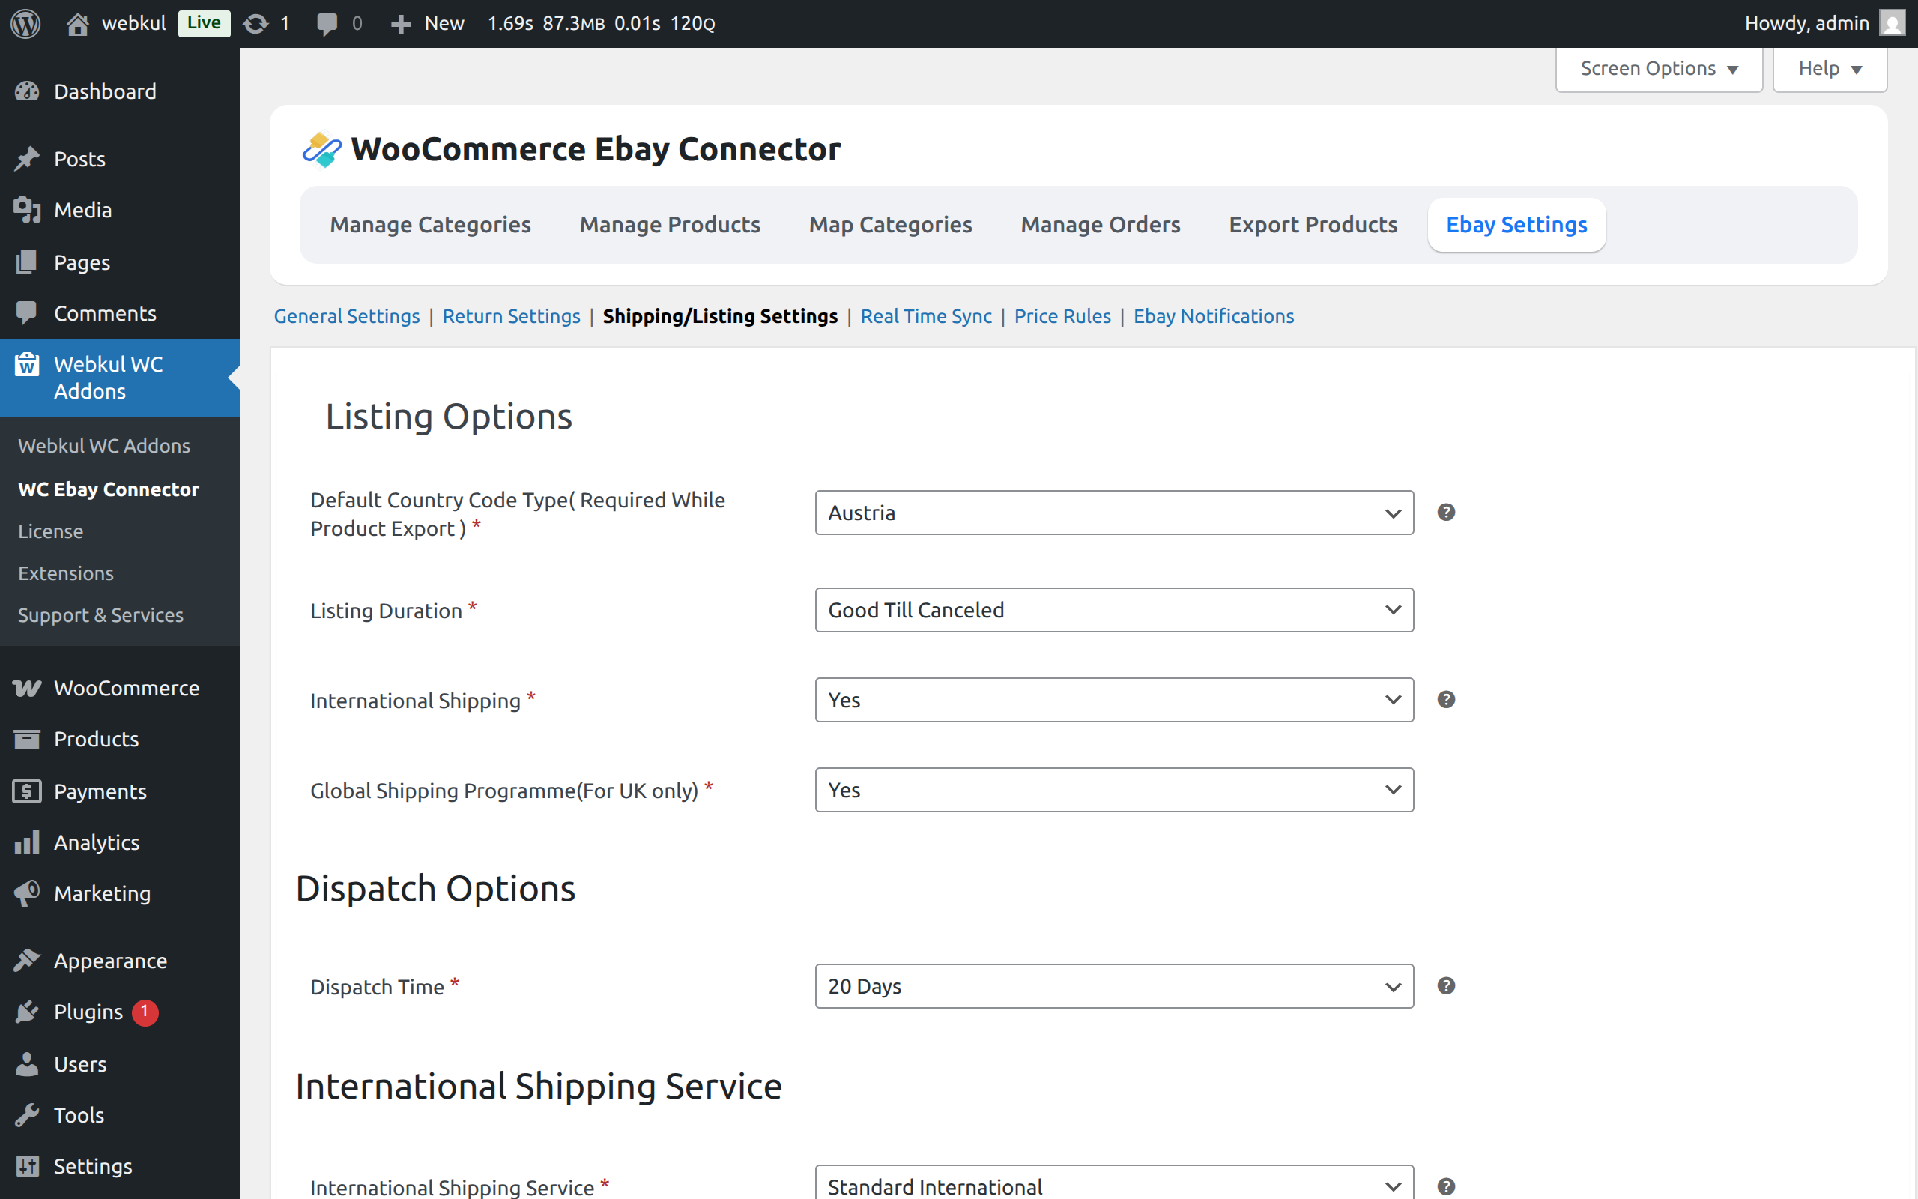Click the Plugins update count badge
Screen dimensions: 1918x1199
[x=145, y=1012]
